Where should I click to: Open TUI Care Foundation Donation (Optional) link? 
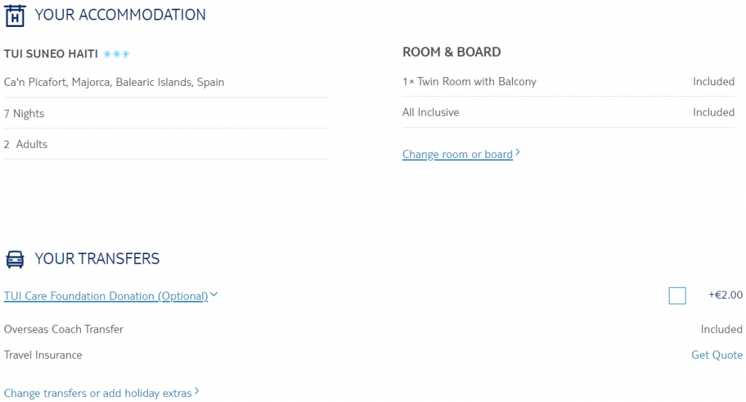click(106, 296)
